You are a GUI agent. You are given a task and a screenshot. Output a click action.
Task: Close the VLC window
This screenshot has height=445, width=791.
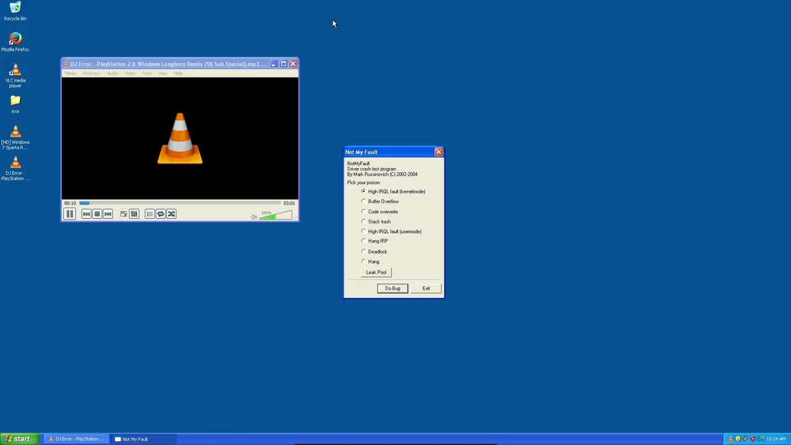point(293,64)
